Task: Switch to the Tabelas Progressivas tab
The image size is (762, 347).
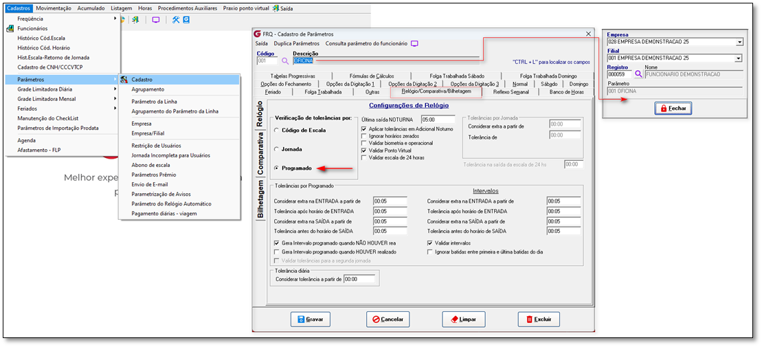Action: click(x=293, y=76)
